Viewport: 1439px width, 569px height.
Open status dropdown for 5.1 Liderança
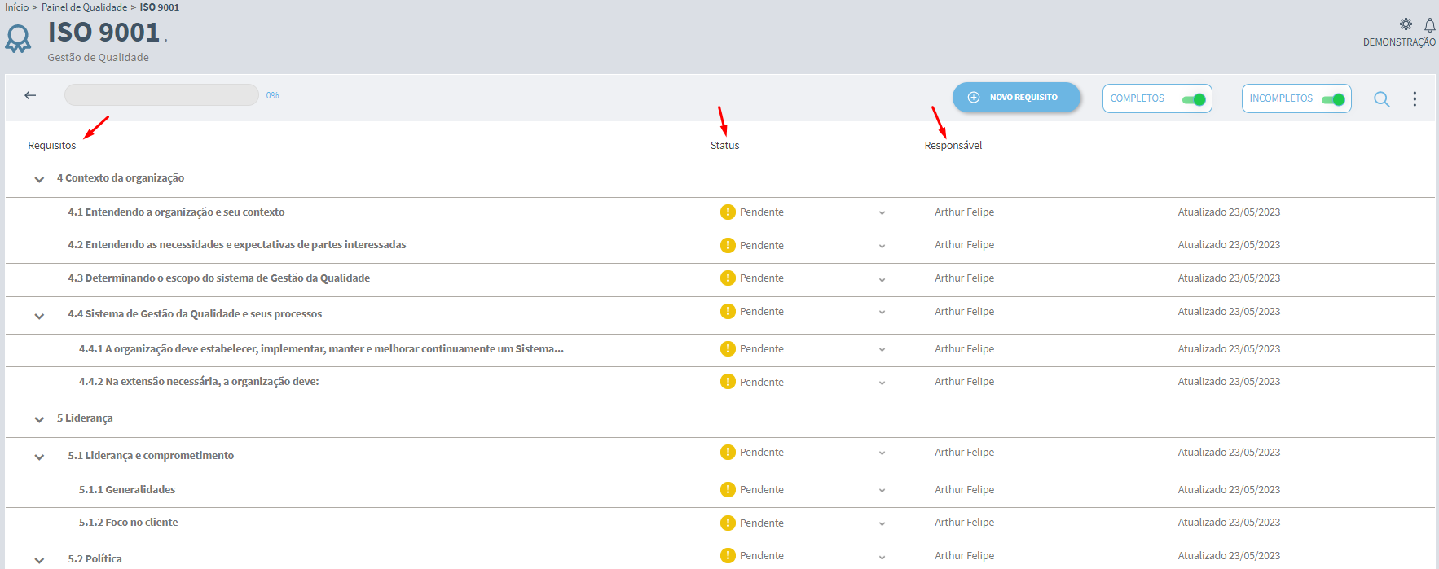click(882, 453)
